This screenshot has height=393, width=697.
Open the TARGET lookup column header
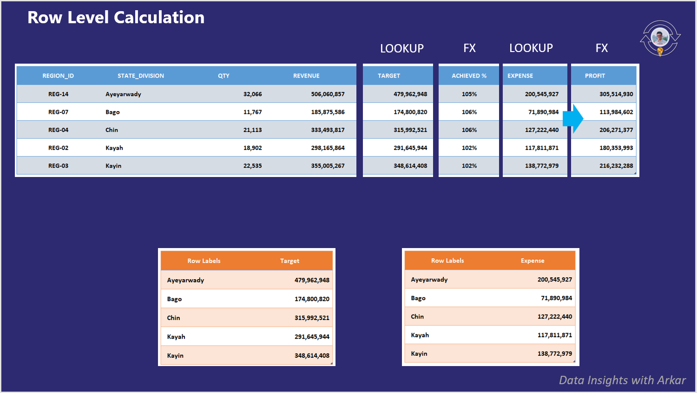click(x=389, y=75)
